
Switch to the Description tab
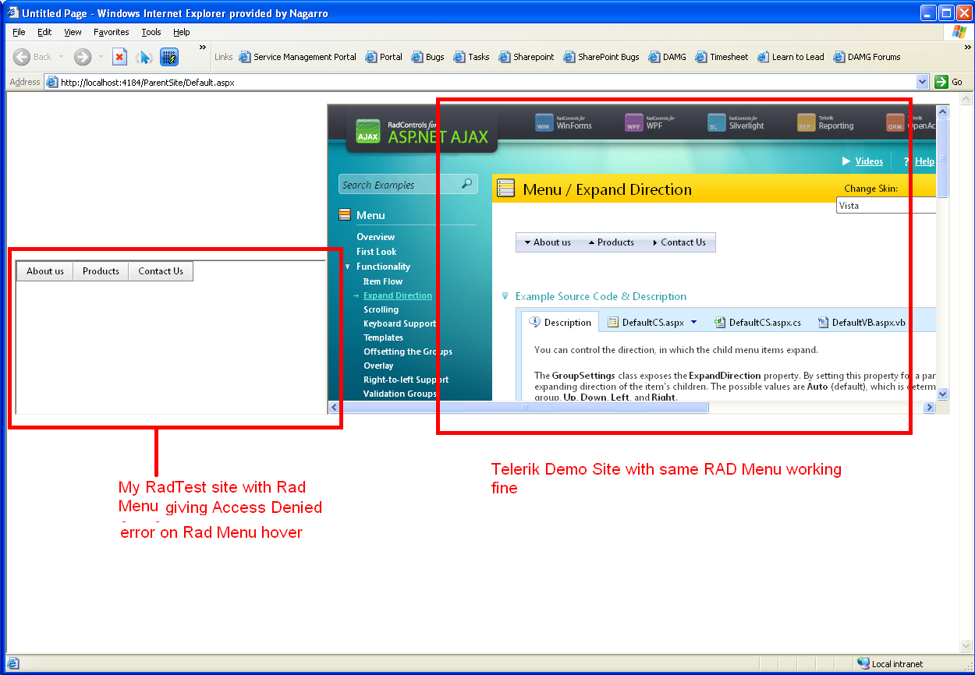pyautogui.click(x=560, y=322)
